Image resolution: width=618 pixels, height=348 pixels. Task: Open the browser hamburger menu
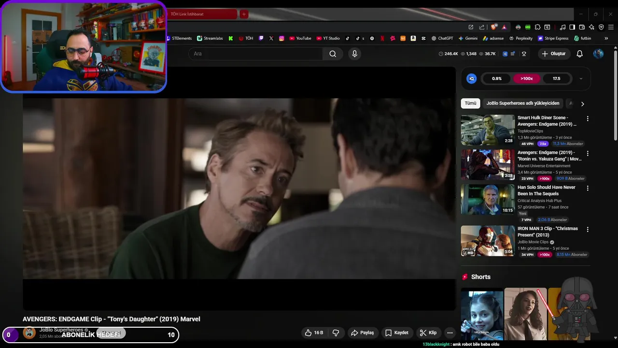[x=611, y=27]
